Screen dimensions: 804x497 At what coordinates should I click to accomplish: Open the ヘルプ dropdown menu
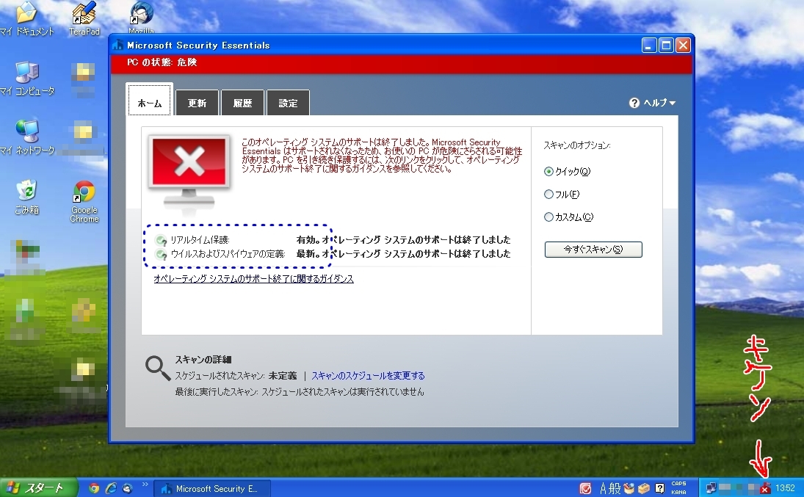pyautogui.click(x=653, y=103)
